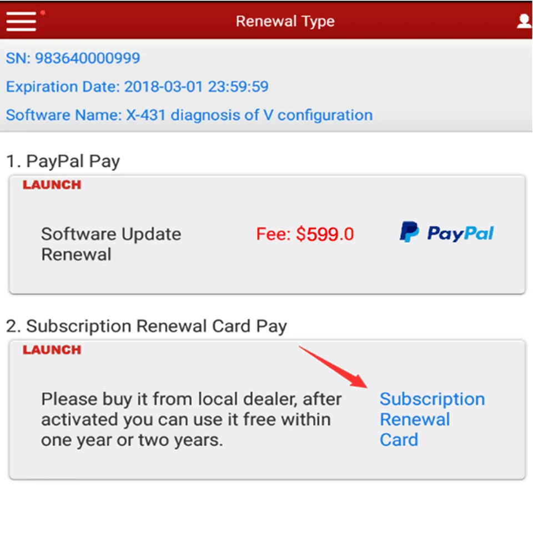Select the 1. PayPal Pay heading
The width and height of the screenshot is (533, 533).
pos(63,161)
